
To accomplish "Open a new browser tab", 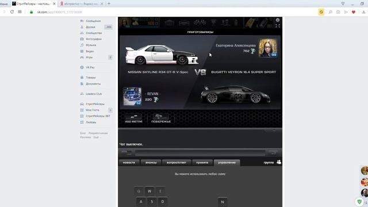I will (x=109, y=3).
